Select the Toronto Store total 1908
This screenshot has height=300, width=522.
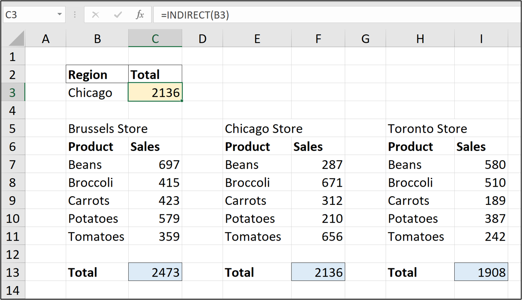pos(481,272)
